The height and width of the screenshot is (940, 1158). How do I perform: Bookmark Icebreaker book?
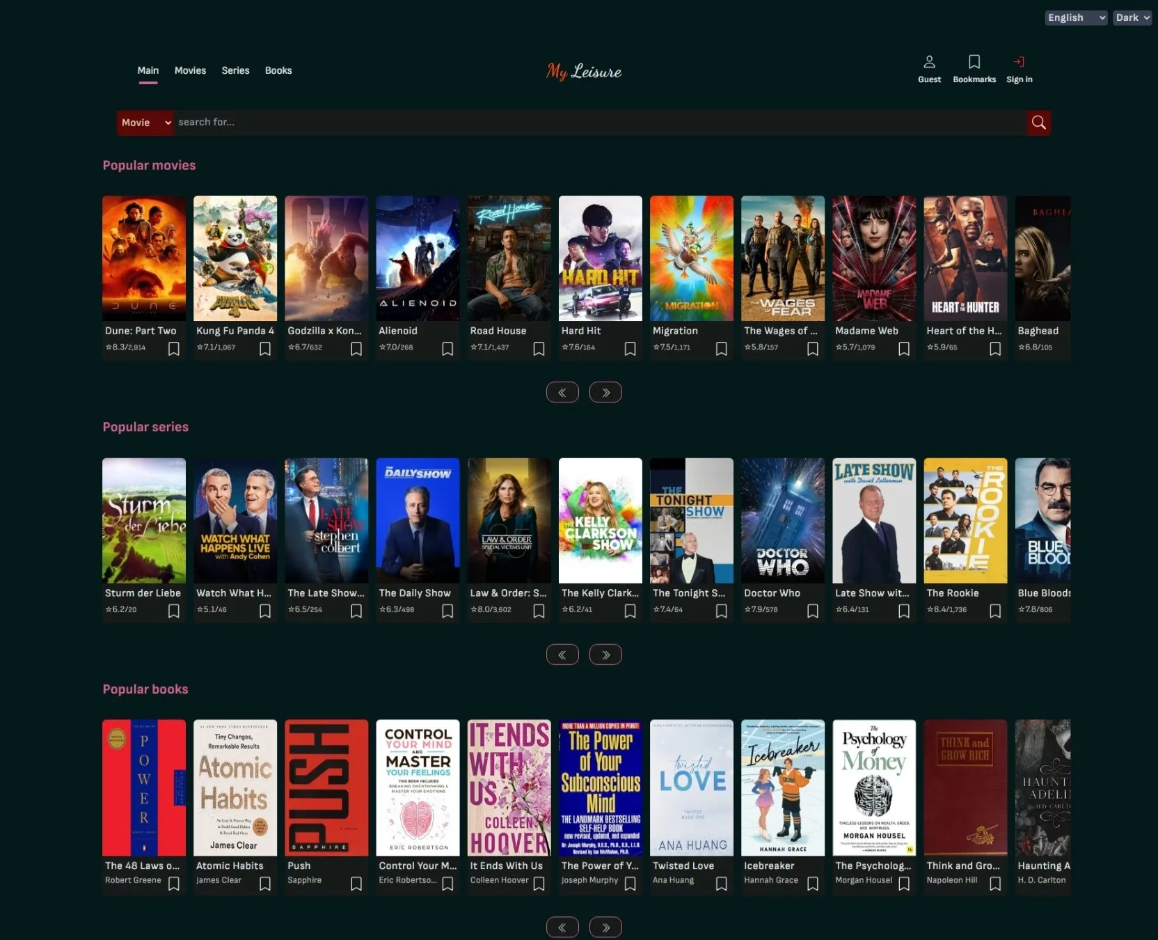coord(813,884)
